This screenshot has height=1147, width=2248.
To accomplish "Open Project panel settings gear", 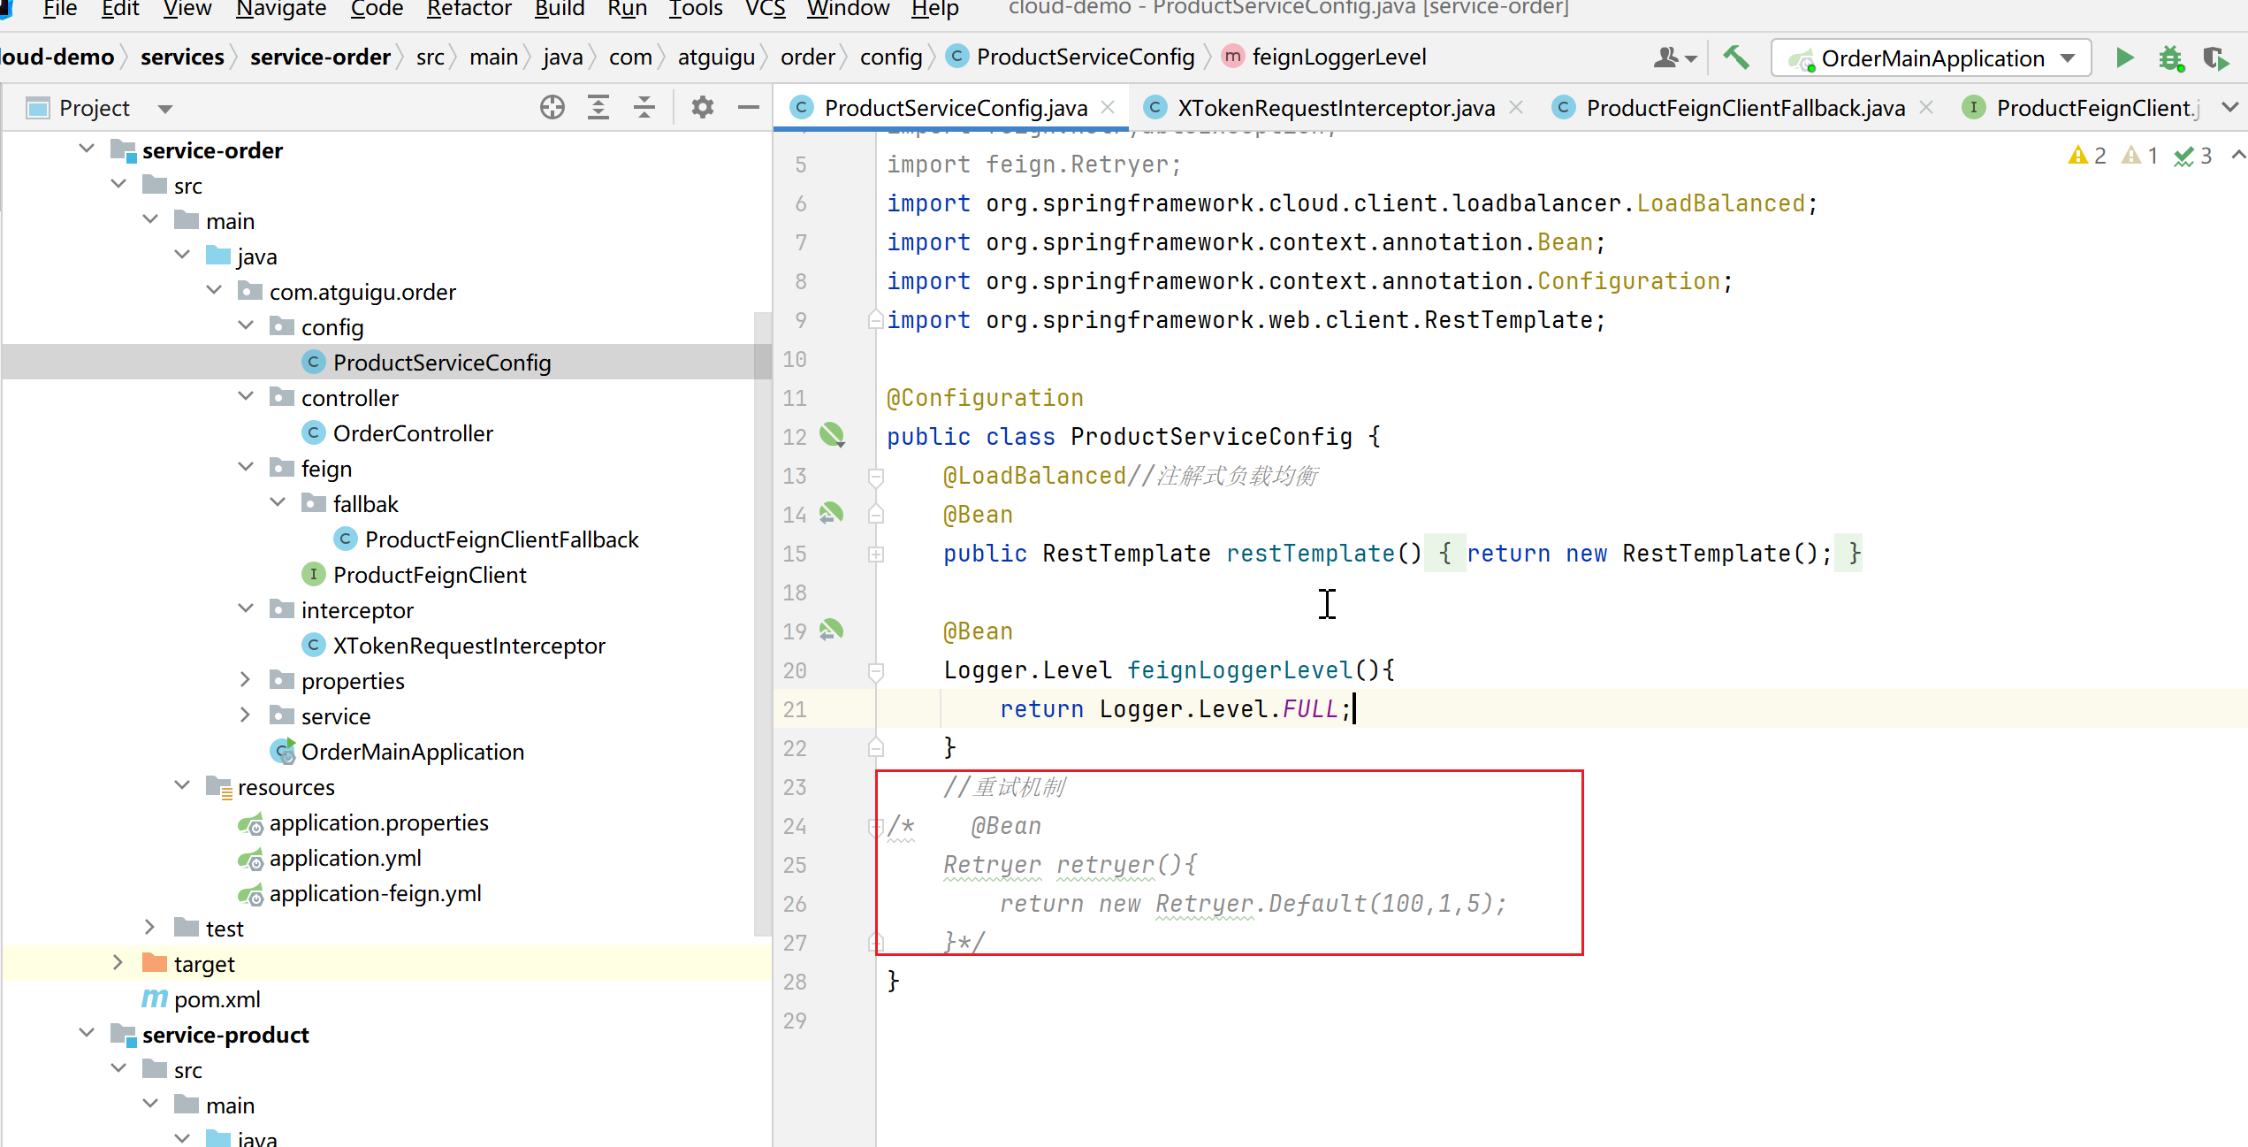I will 702,108.
